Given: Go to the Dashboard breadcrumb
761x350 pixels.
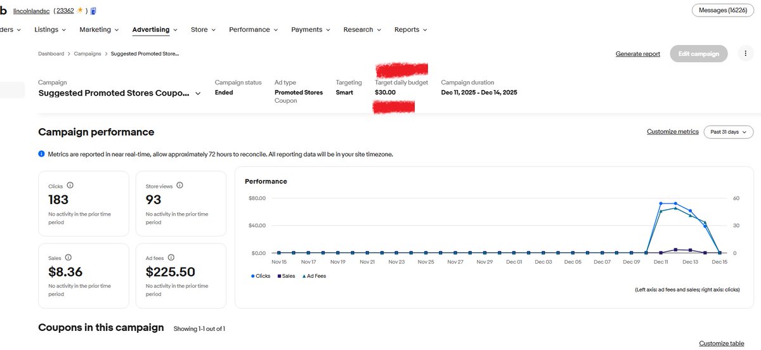Looking at the screenshot, I should (x=51, y=54).
